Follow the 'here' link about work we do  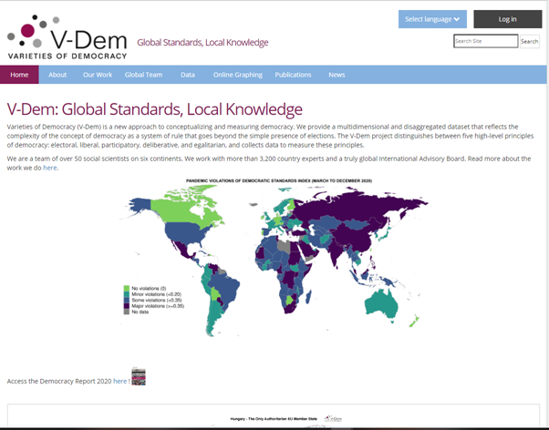[x=50, y=168]
